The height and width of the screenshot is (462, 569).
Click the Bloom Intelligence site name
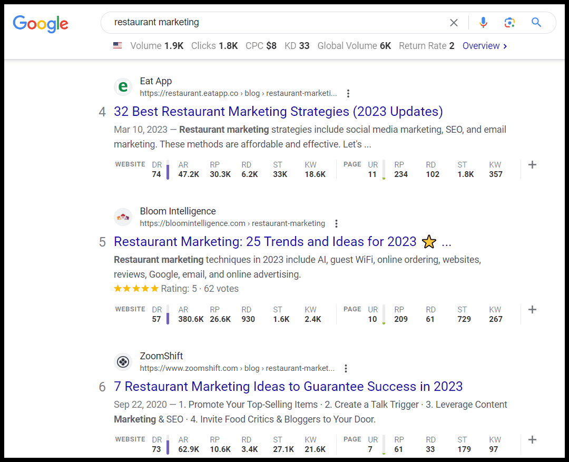pos(178,211)
